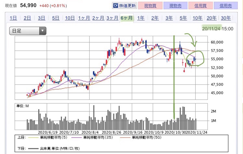243x154 pixels.
Task: Select the 1日 period tab
Action: pyautogui.click(x=13, y=18)
